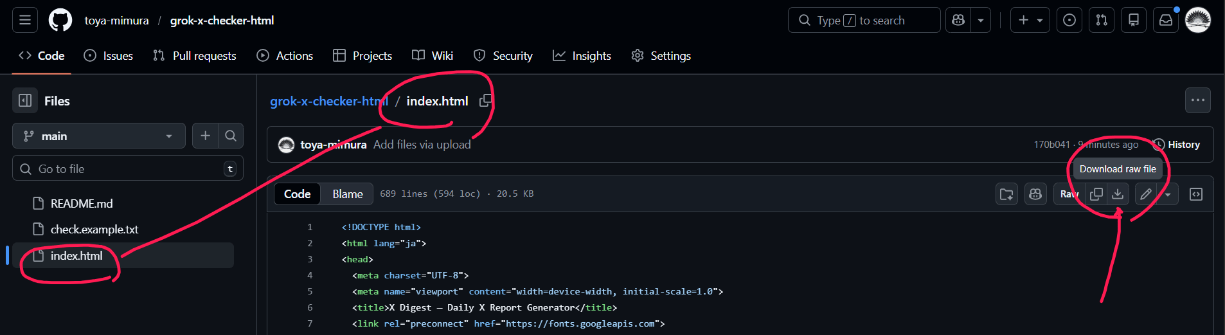Open the create new plus dropdown
Viewport: 1225px width, 335px height.
[x=1030, y=20]
